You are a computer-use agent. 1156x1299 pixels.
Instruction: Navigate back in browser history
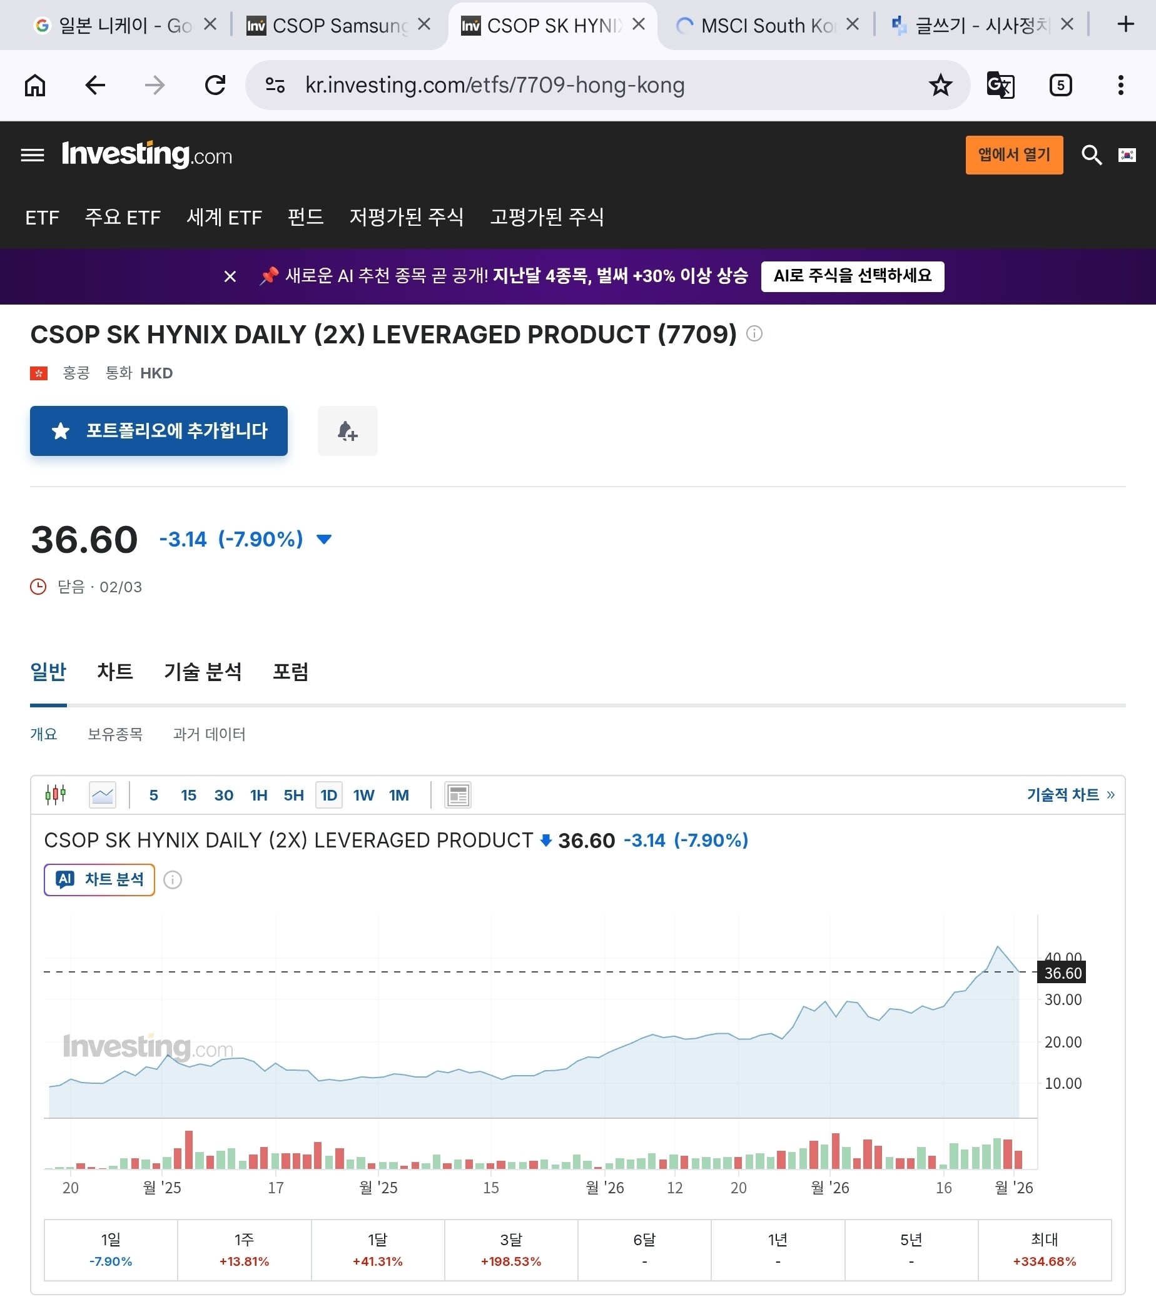(95, 85)
